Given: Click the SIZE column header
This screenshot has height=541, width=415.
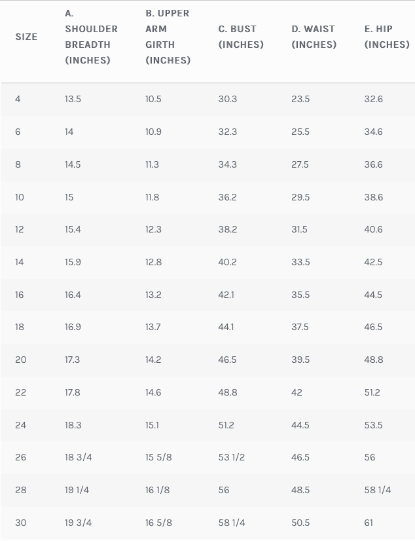Looking at the screenshot, I should point(26,37).
